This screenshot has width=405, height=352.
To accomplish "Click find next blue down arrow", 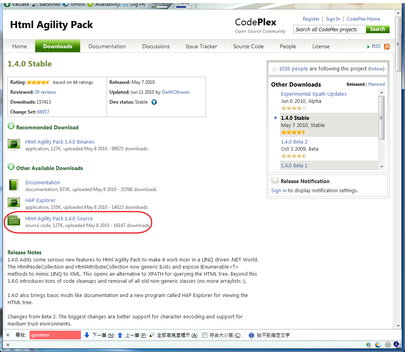I will coord(87,335).
